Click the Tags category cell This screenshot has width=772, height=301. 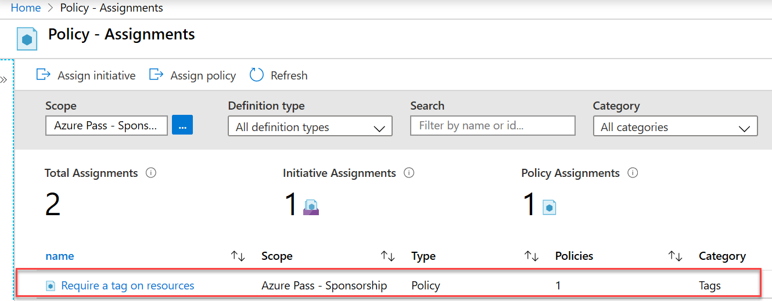710,285
